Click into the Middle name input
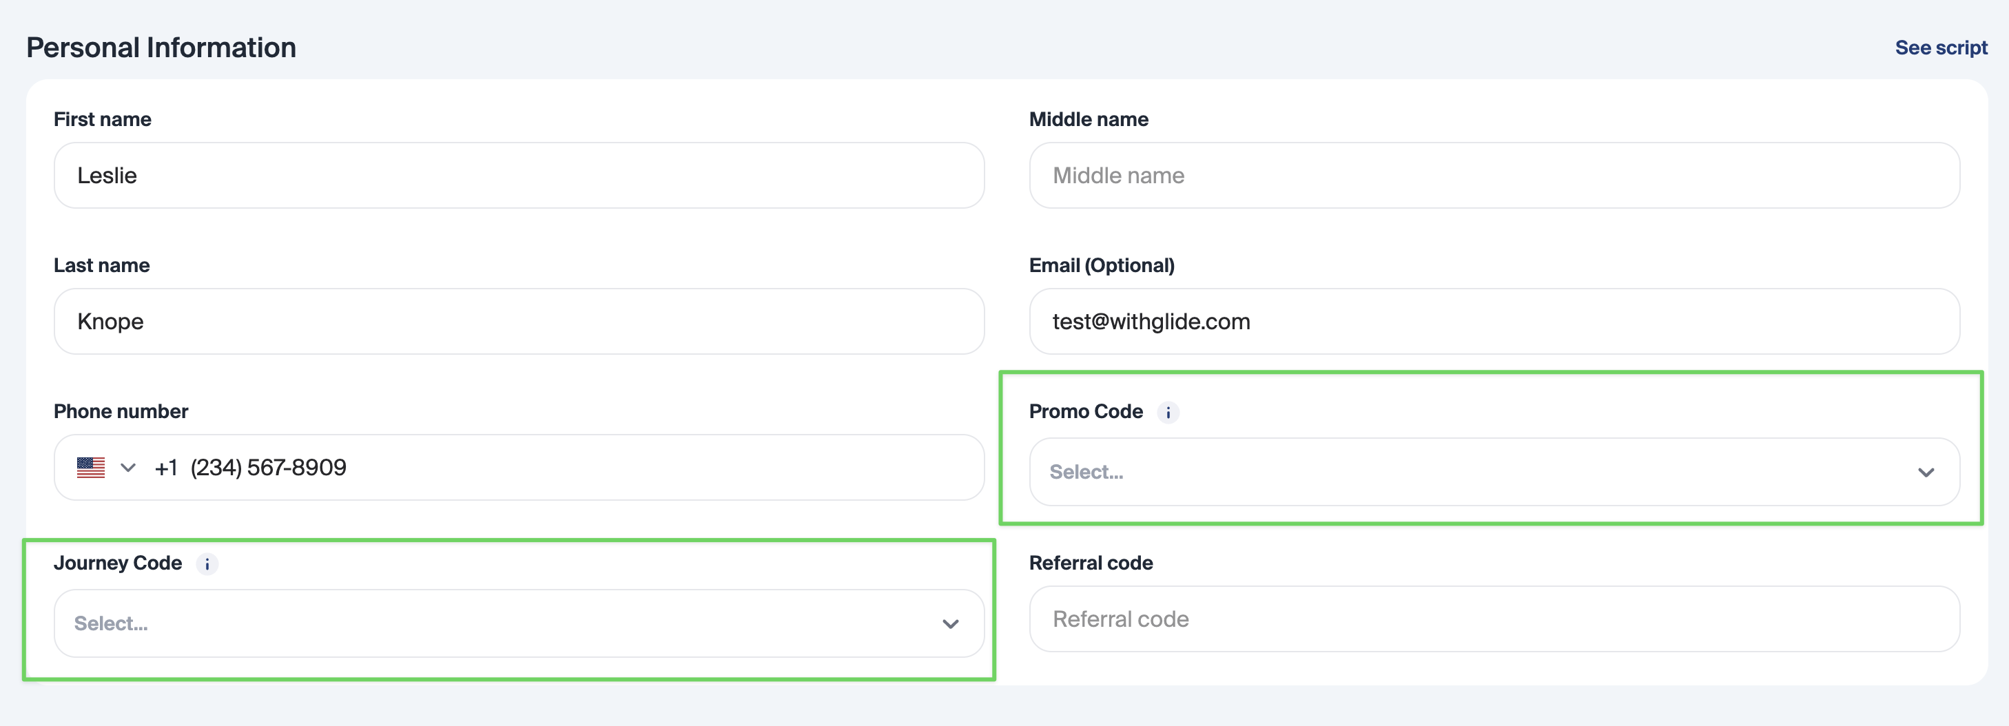Screen dimensions: 2009x726 tap(1494, 176)
